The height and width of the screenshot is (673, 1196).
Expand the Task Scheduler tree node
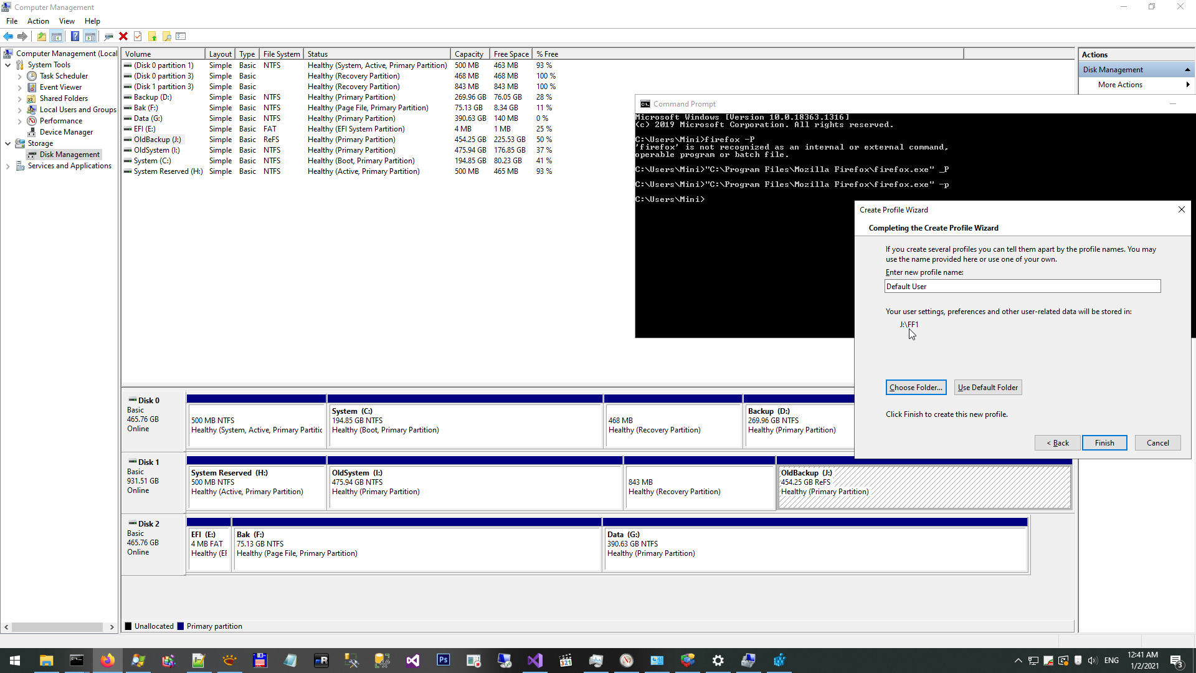pos(19,76)
